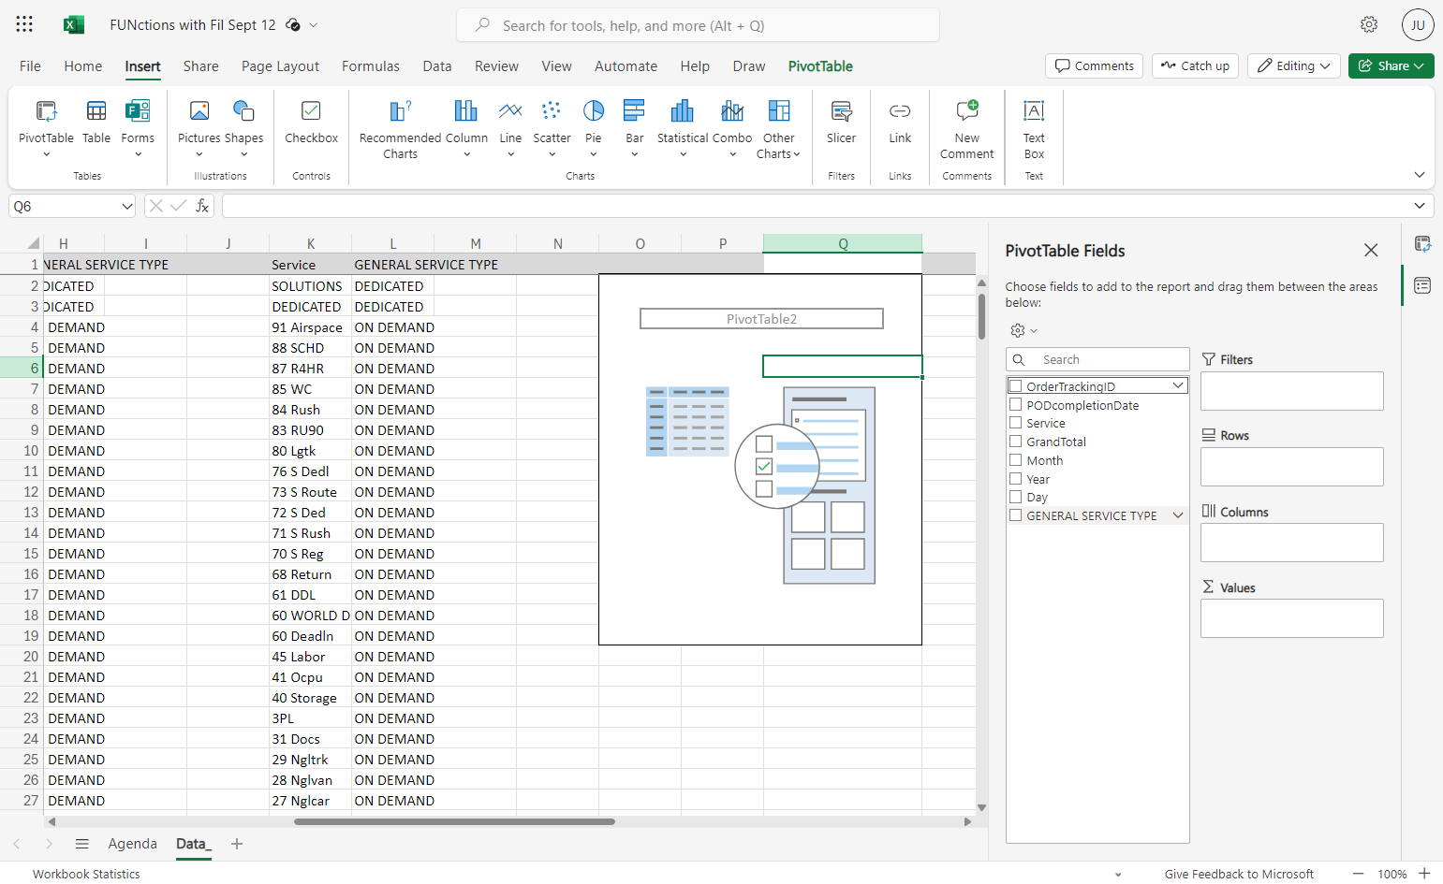Open Recommended Charts
The height and width of the screenshot is (884, 1443).
[400, 128]
